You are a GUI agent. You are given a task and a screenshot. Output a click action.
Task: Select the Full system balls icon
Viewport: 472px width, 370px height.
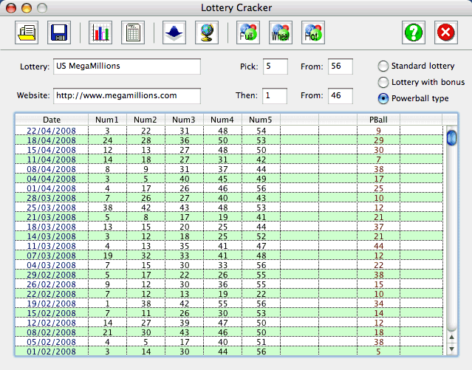pos(248,32)
